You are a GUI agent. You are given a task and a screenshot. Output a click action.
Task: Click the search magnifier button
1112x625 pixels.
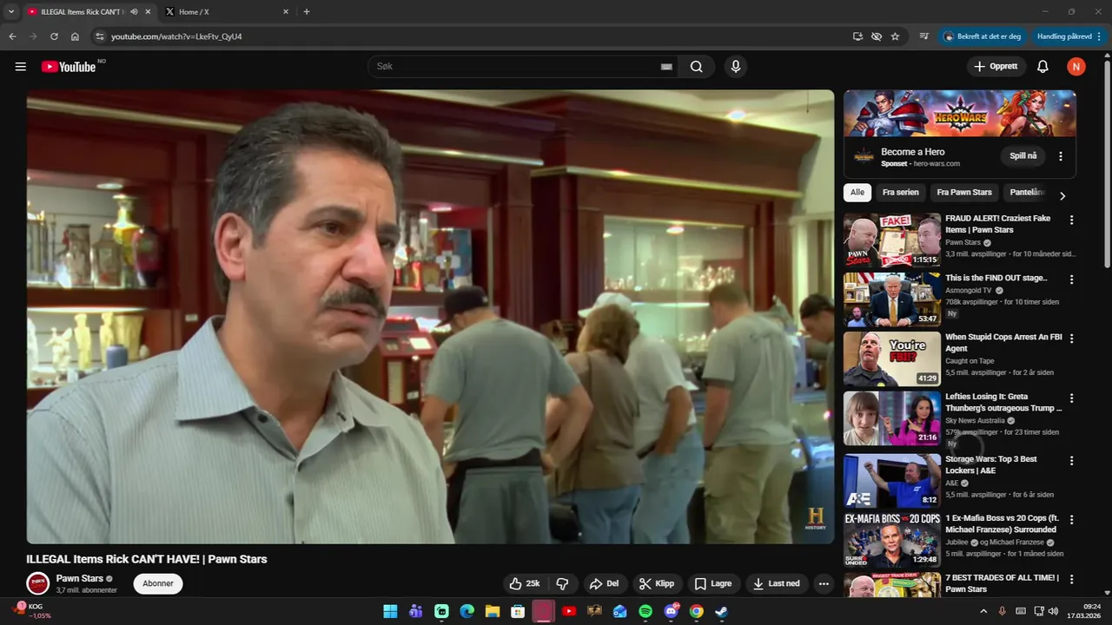pos(697,67)
